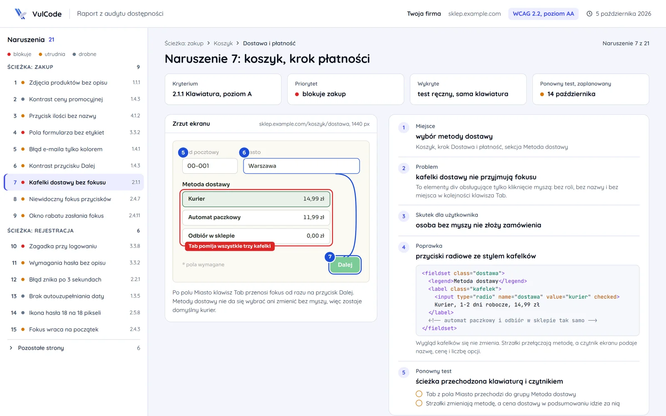This screenshot has height=416, width=666.
Task: Select violation Brak autouzupełniania daty
Action: pyautogui.click(x=74, y=296)
